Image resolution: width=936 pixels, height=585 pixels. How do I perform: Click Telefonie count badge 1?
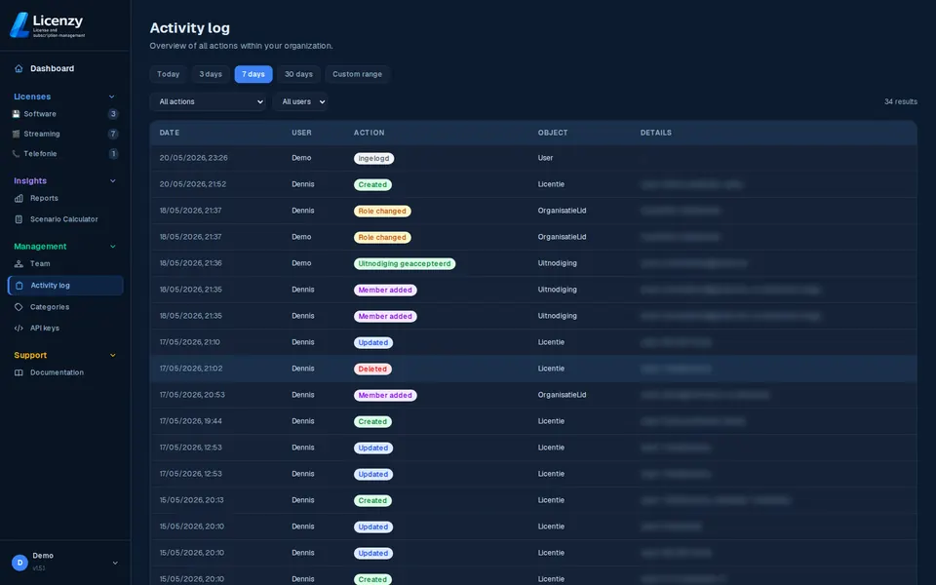[x=113, y=154]
